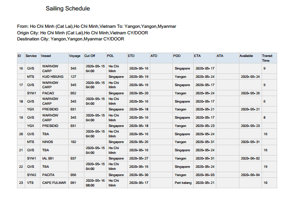Select the Transit Time column header
This screenshot has height=213, width=285.
tap(267, 58)
